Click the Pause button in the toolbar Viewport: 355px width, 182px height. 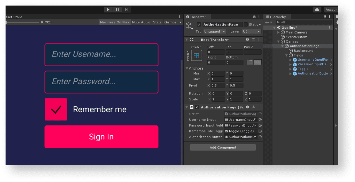(x=117, y=10)
